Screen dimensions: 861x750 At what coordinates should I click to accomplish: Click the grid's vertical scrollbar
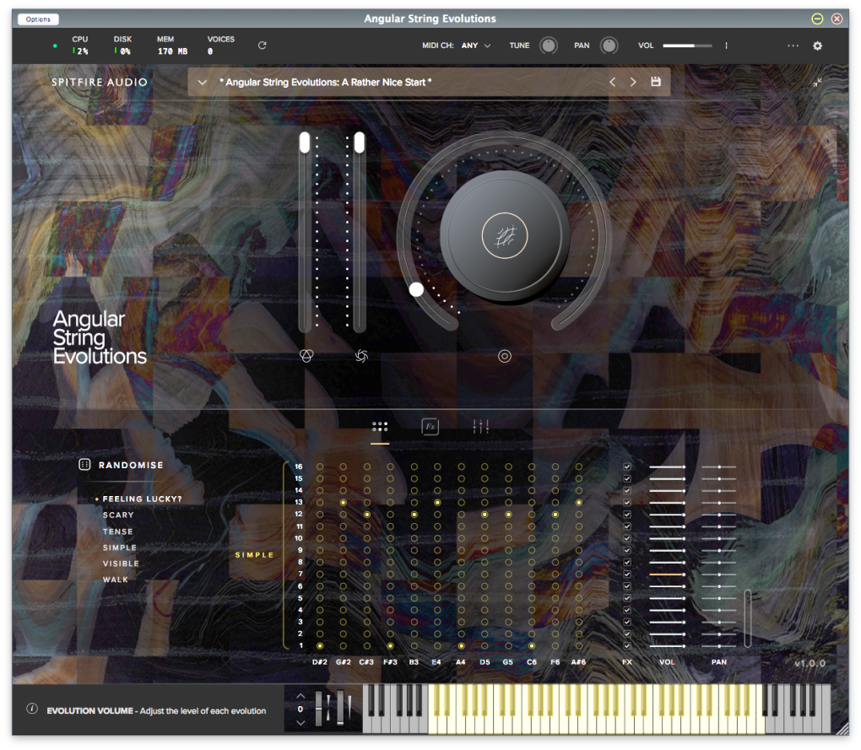747,618
